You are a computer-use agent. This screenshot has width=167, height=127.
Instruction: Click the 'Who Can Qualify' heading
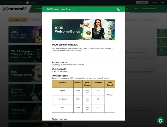[59, 69]
